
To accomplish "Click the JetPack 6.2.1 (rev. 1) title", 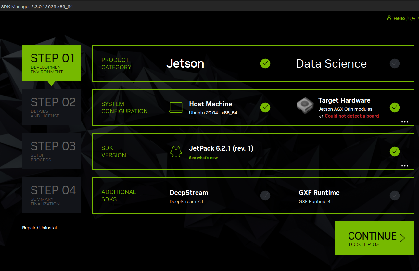I will (221, 148).
